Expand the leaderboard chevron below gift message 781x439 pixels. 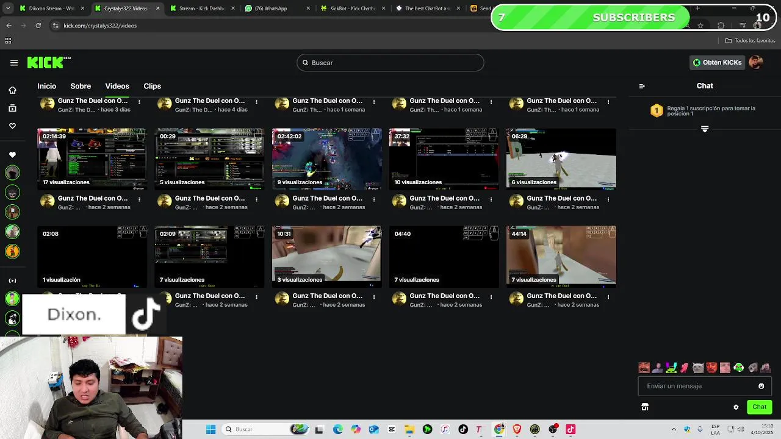(x=705, y=129)
